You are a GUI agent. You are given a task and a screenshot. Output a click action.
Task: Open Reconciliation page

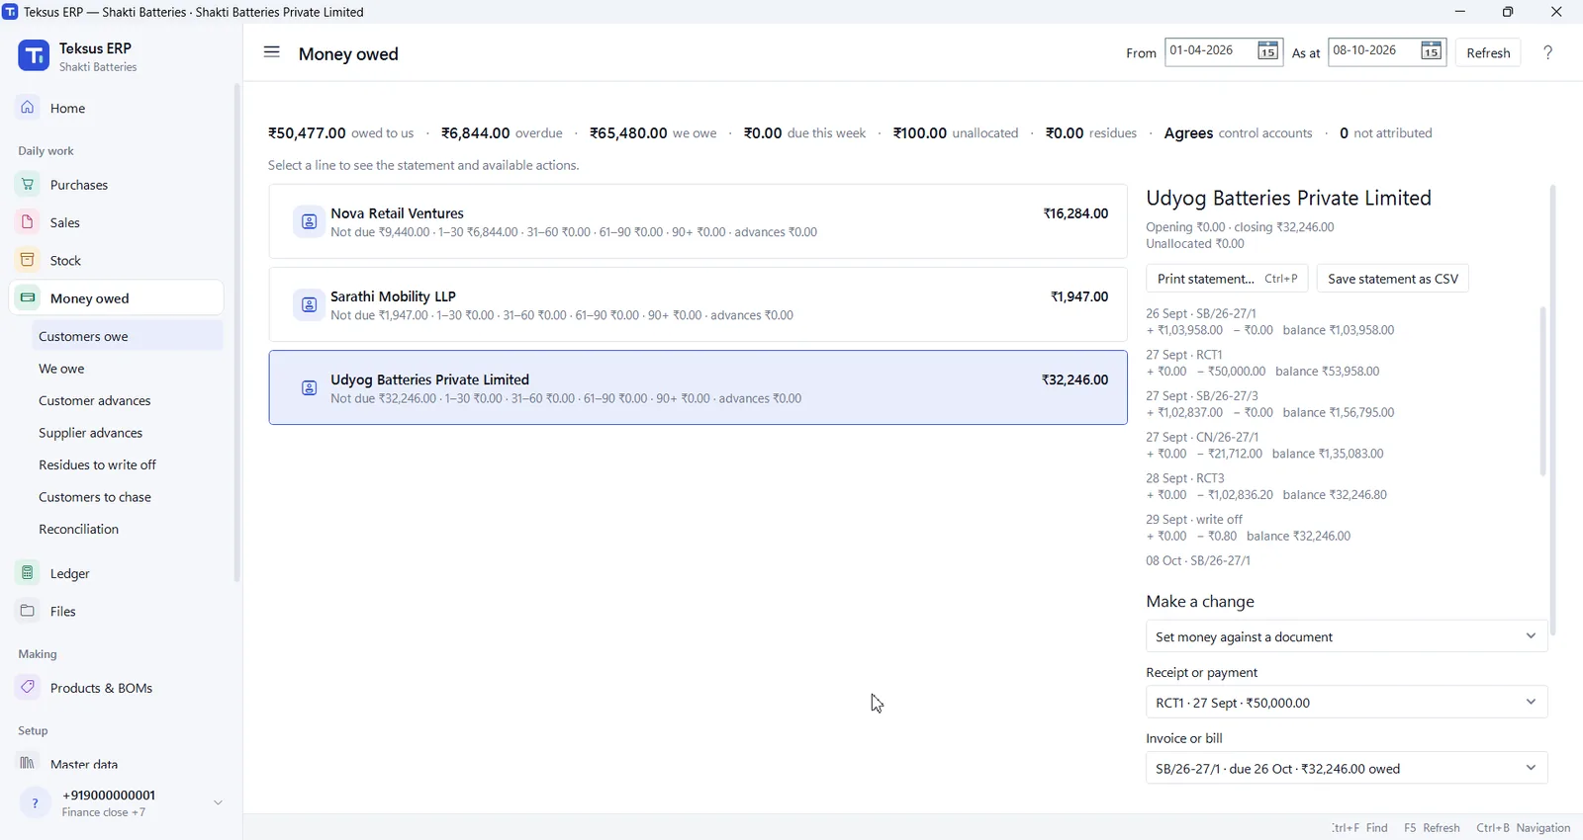point(128,529)
